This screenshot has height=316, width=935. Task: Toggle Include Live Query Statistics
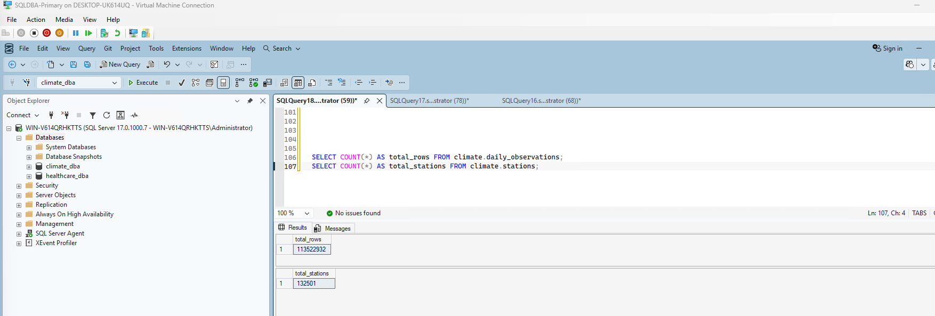pyautogui.click(x=254, y=83)
